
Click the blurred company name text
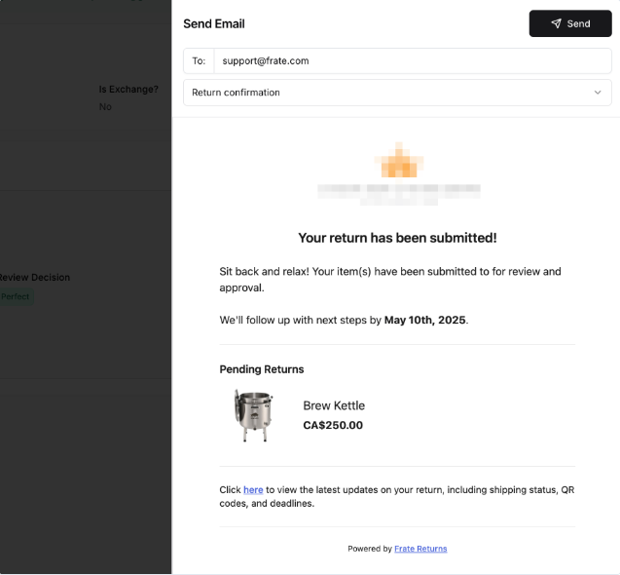[x=397, y=191]
